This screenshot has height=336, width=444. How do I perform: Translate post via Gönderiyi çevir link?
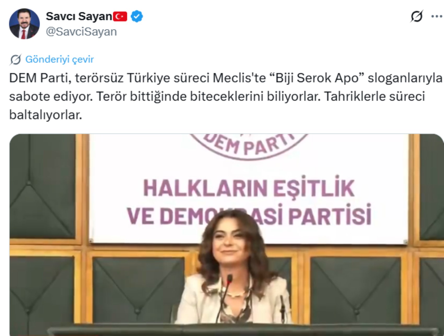tap(60, 60)
